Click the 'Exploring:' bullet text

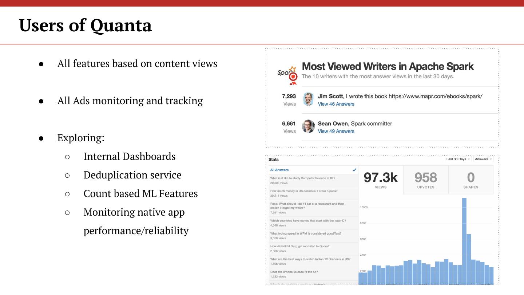pyautogui.click(x=81, y=138)
